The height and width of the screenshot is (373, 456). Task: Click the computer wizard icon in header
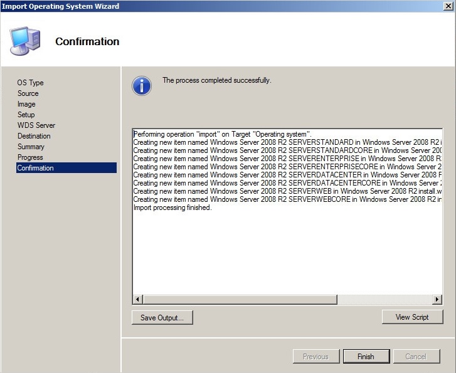[25, 41]
